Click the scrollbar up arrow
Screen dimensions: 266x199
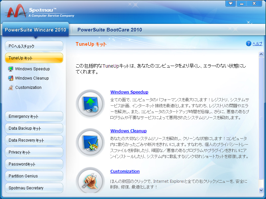[261, 54]
